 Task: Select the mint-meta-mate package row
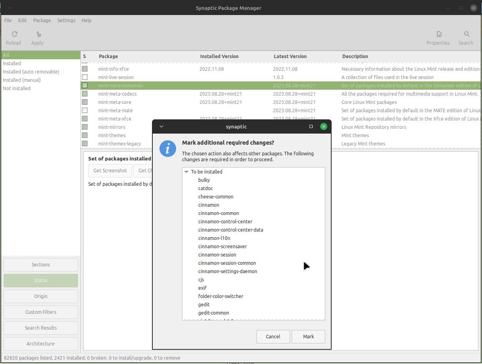[281, 110]
